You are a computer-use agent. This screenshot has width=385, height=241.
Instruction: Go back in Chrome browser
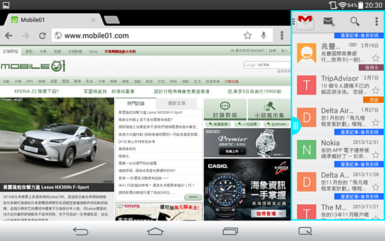(9, 36)
